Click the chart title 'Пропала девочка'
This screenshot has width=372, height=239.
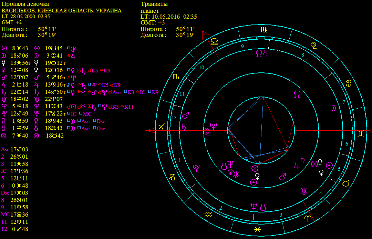[x=25, y=4]
